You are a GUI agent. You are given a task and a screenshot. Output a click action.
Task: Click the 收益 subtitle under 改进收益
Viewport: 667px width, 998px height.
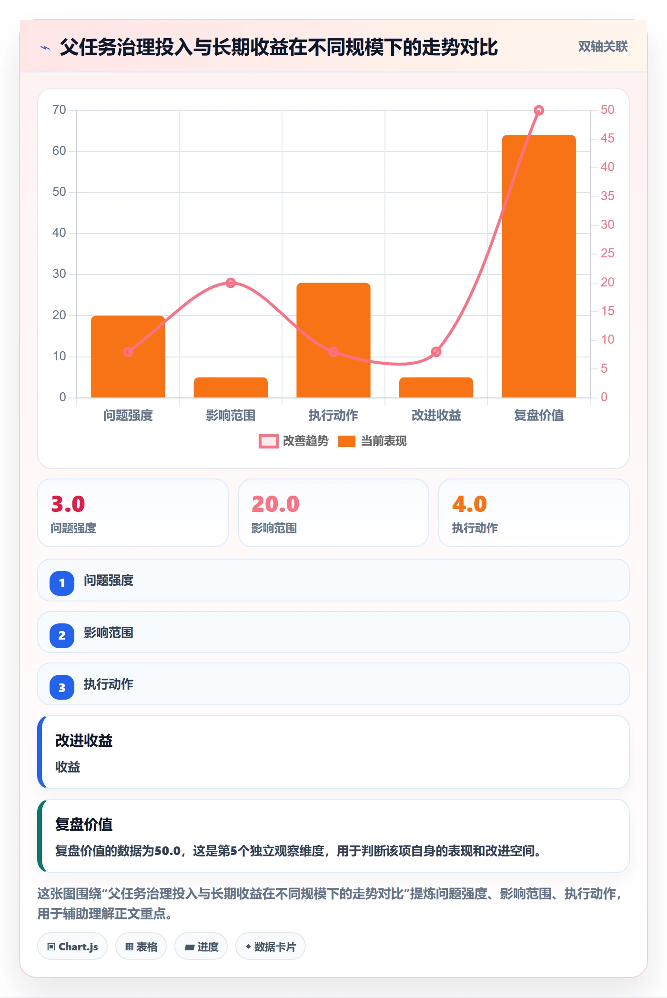pyautogui.click(x=68, y=767)
